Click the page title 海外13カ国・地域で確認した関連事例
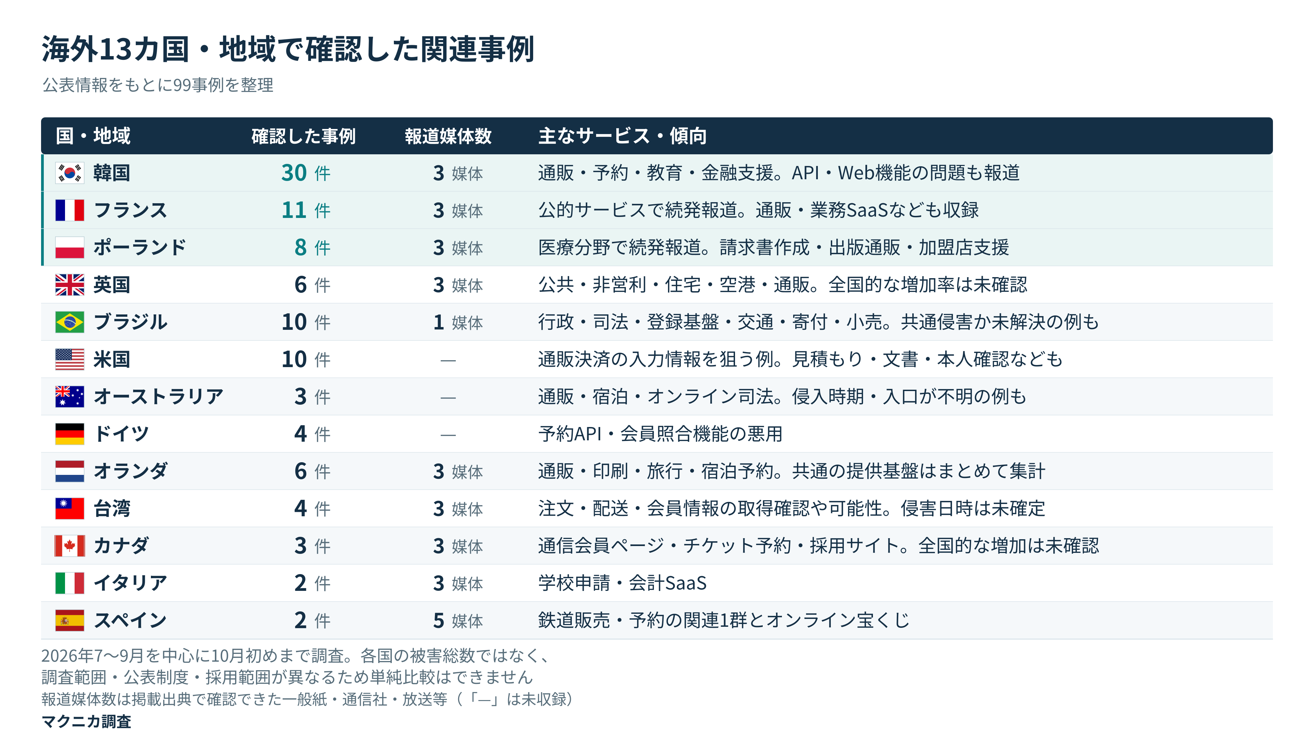Image resolution: width=1314 pixels, height=739 pixels. [x=288, y=50]
